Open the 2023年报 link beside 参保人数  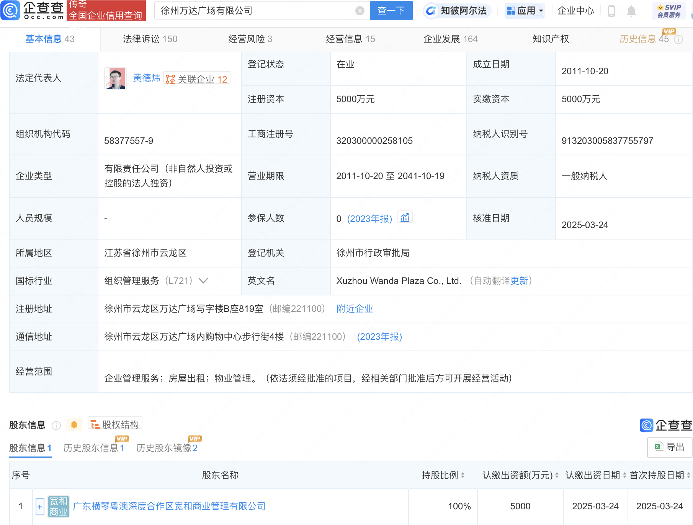(x=369, y=219)
